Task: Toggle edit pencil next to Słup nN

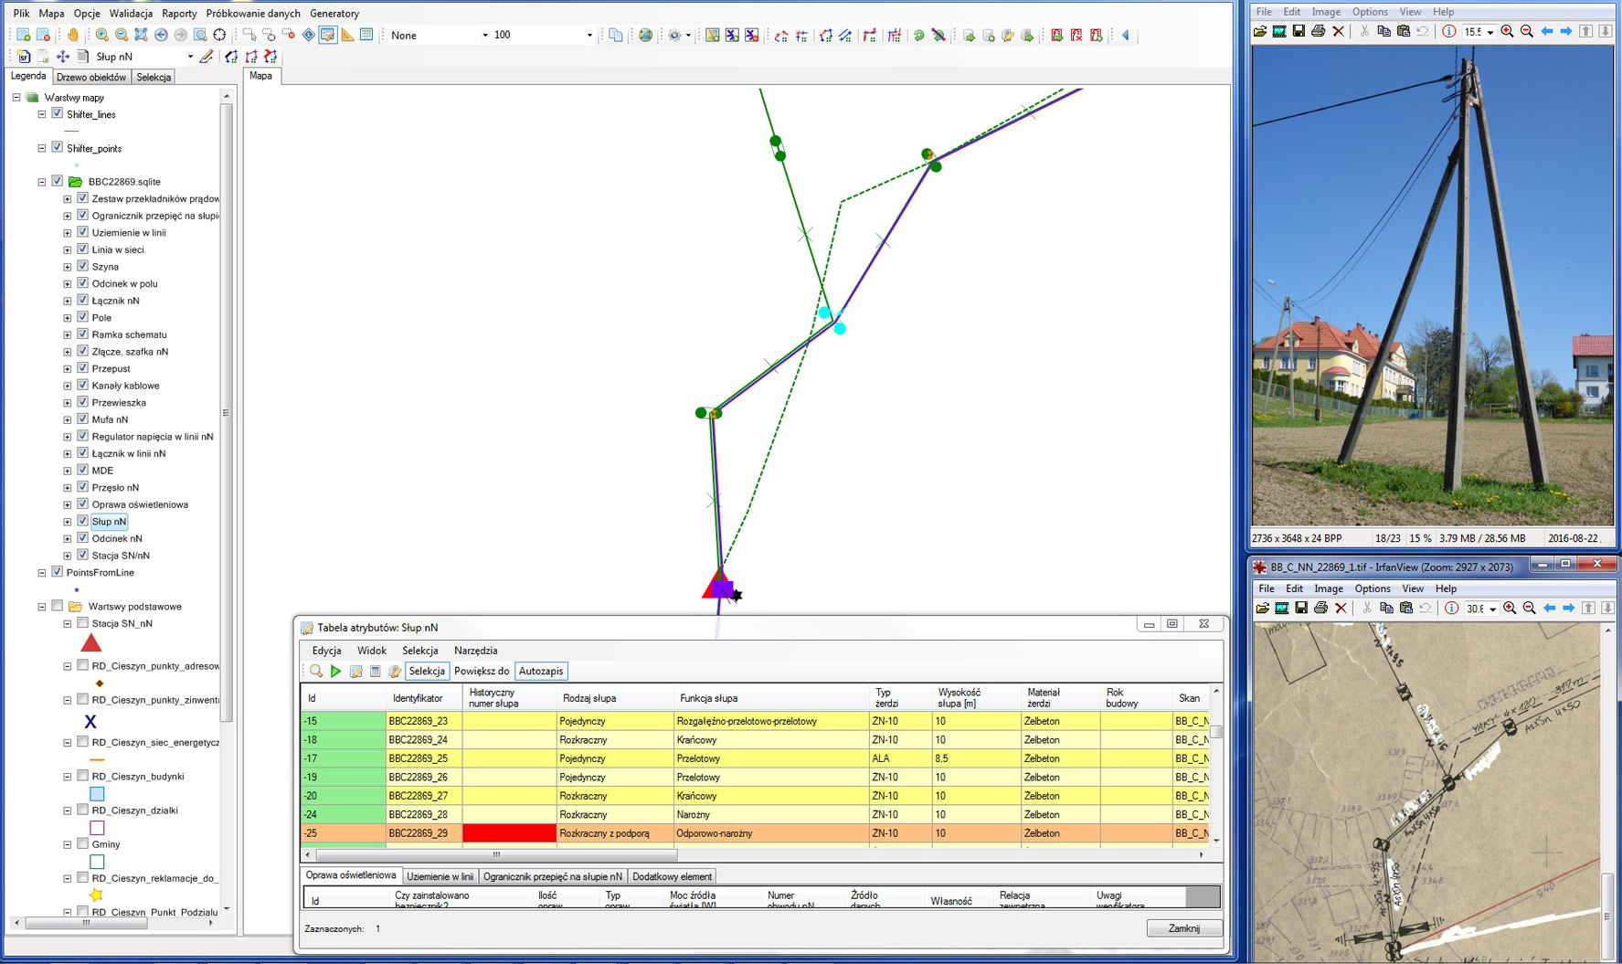Action: pos(207,57)
